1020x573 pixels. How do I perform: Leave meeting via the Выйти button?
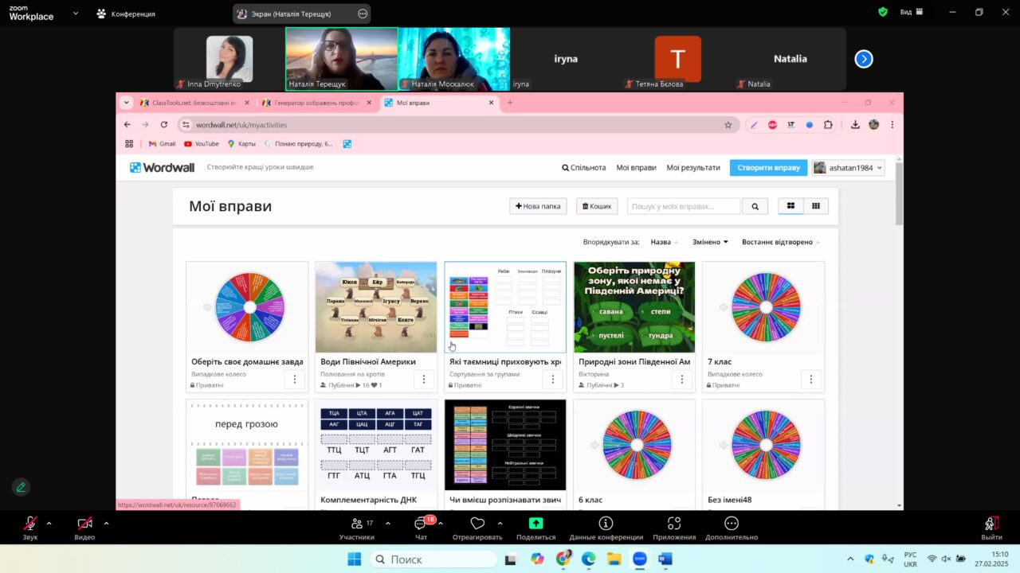point(991,528)
